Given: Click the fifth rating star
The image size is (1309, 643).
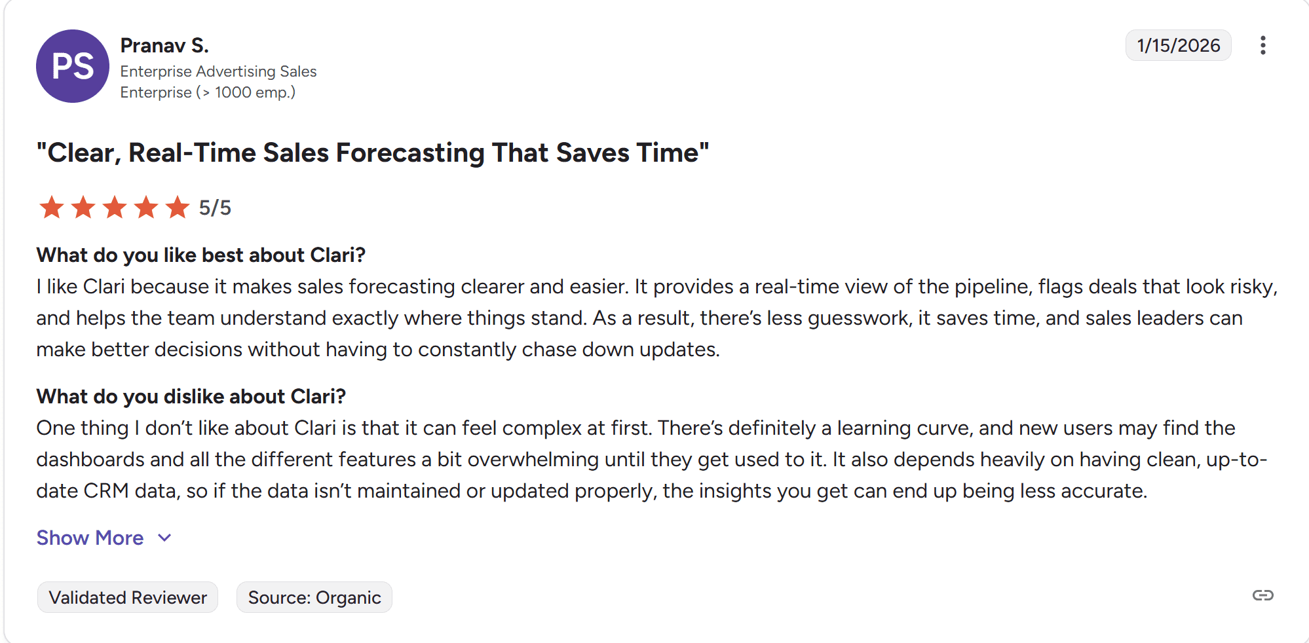Looking at the screenshot, I should [x=178, y=208].
